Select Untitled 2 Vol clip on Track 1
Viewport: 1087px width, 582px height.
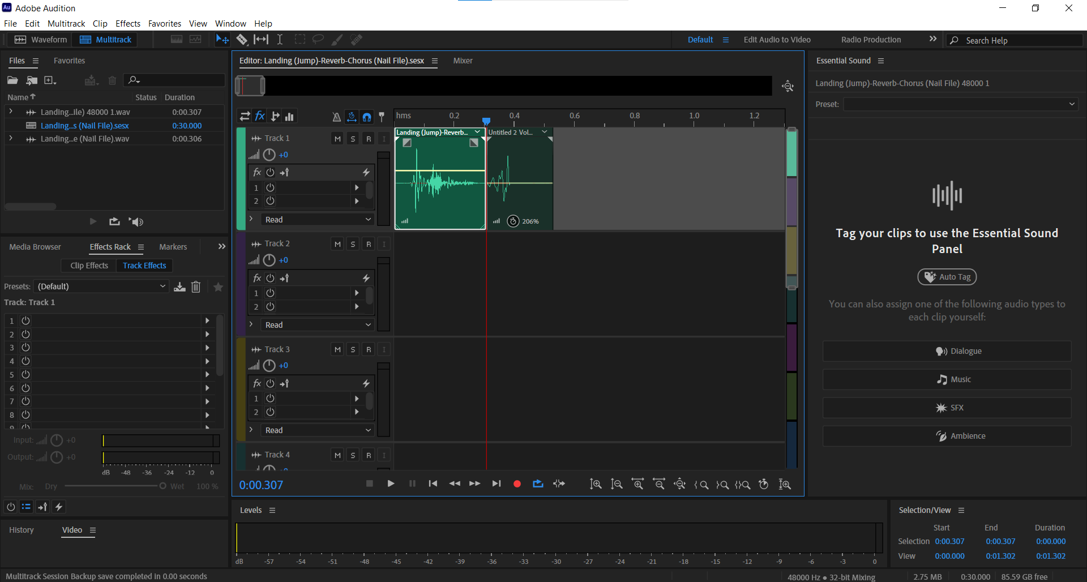[x=520, y=178]
